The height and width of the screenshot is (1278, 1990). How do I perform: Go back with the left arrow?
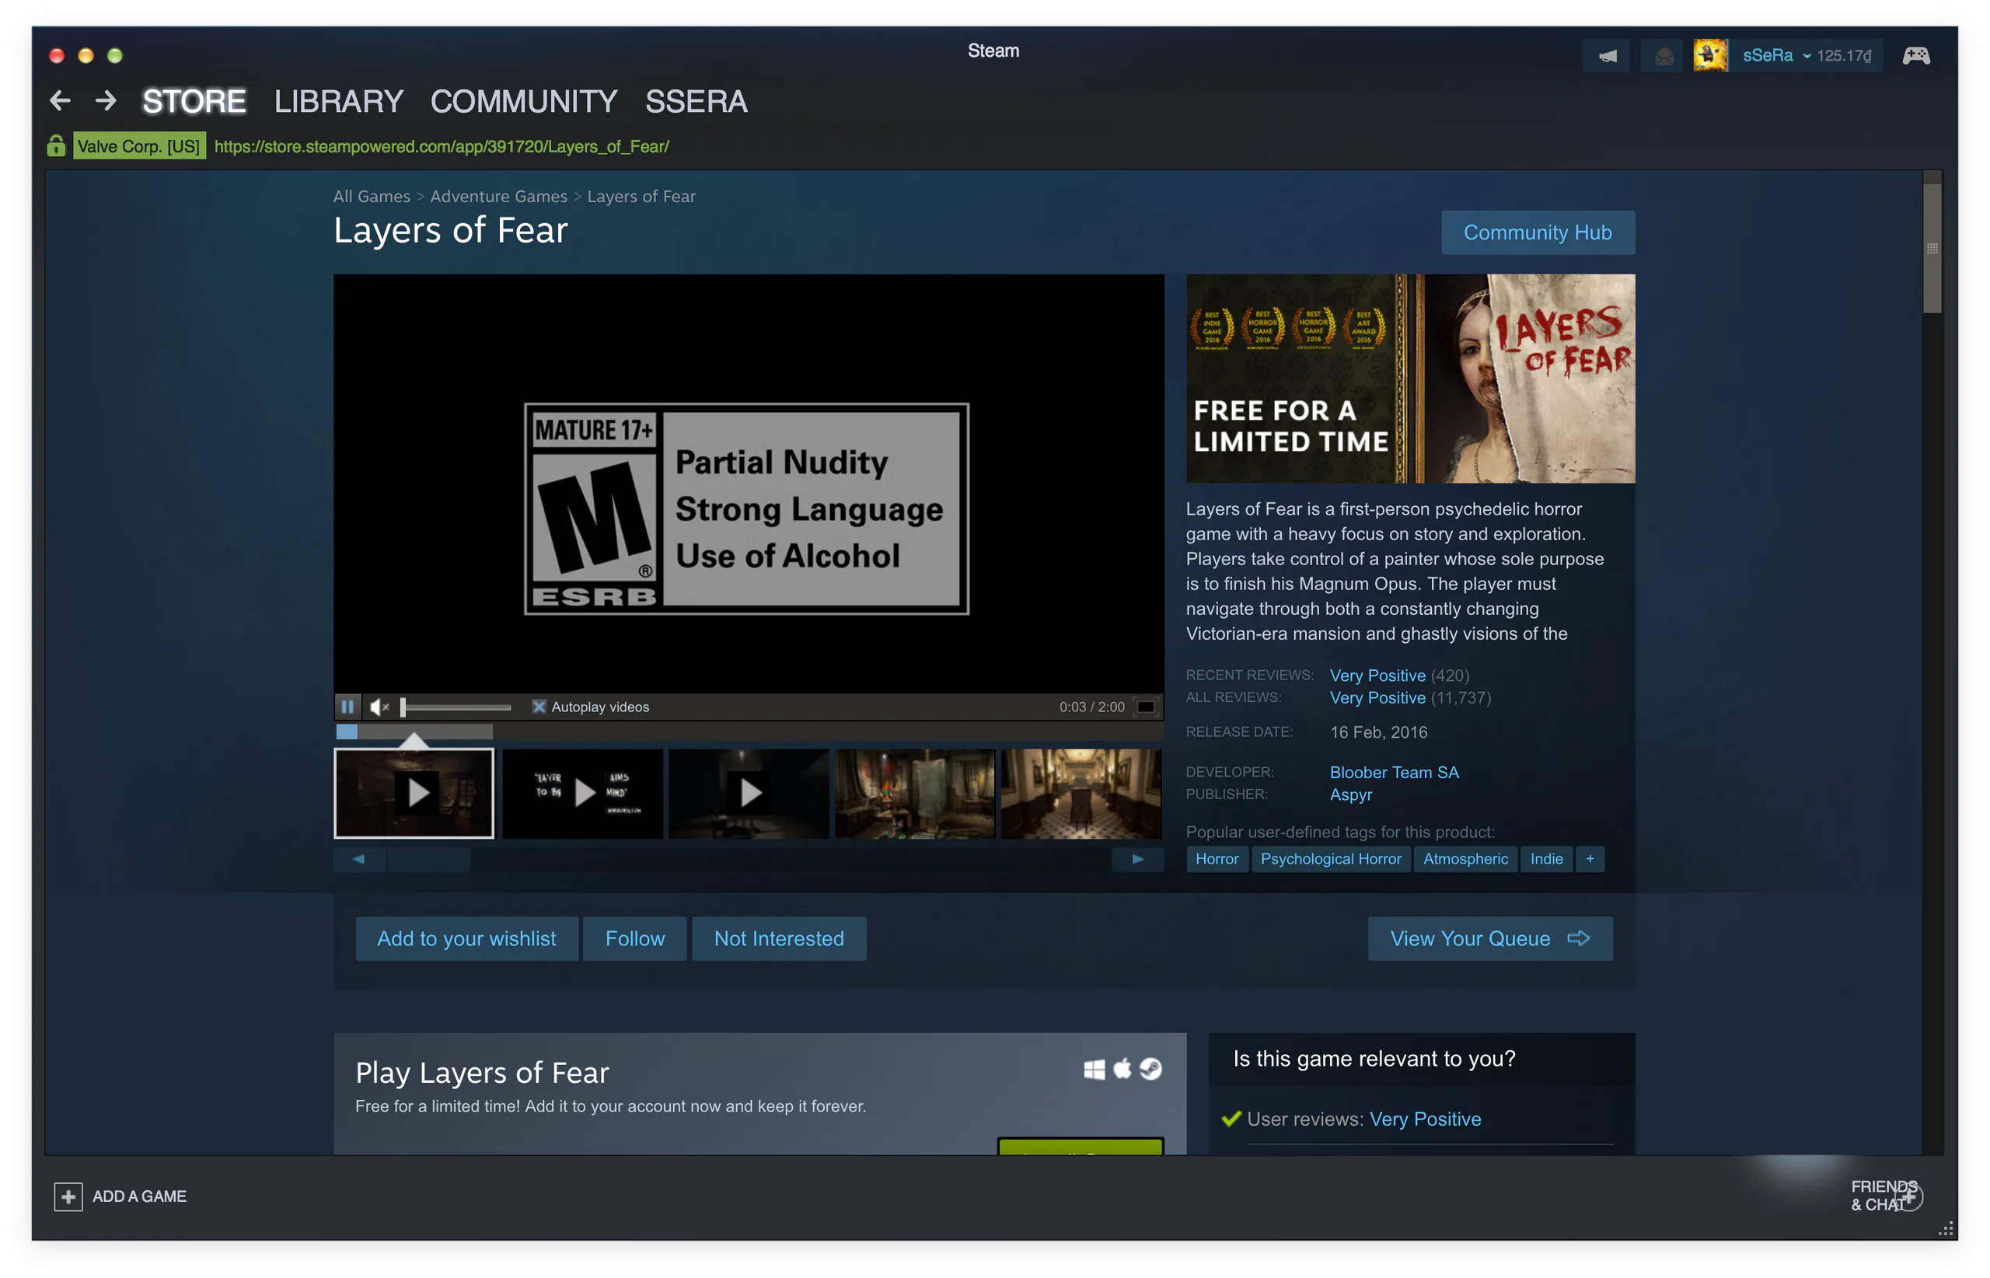(60, 101)
